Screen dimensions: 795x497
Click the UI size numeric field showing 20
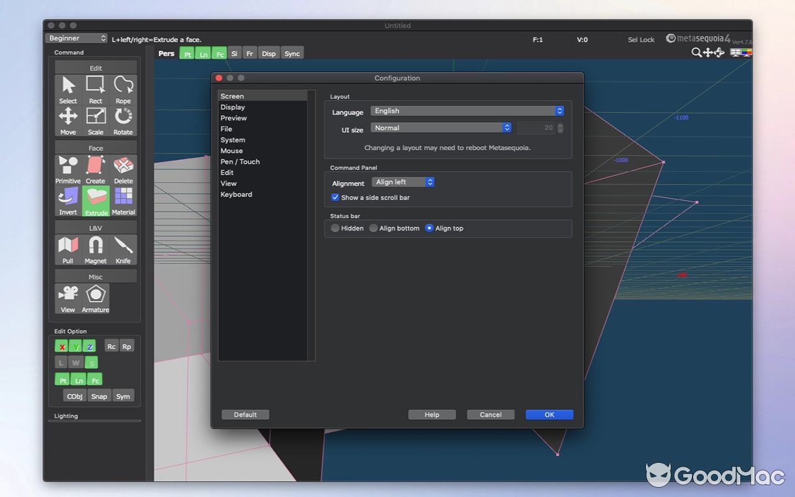[x=537, y=127]
